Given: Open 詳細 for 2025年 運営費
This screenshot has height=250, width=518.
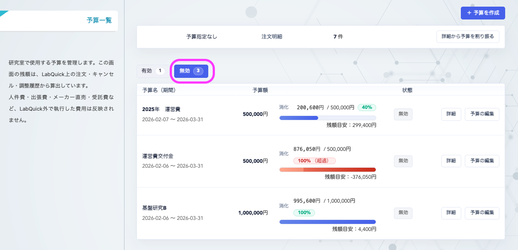Looking at the screenshot, I should pyautogui.click(x=451, y=114).
